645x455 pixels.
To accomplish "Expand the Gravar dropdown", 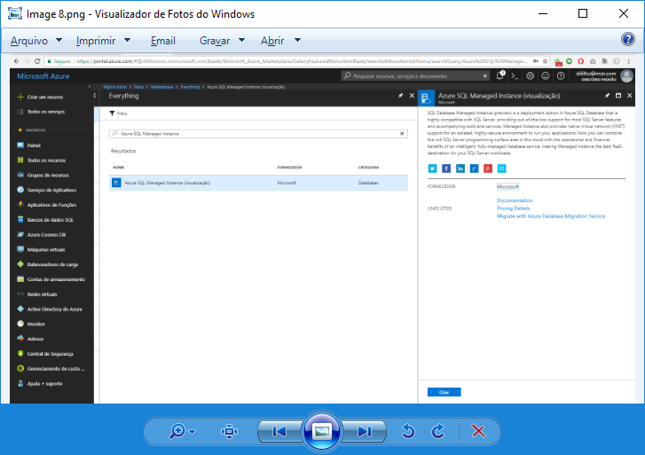I will coord(222,41).
